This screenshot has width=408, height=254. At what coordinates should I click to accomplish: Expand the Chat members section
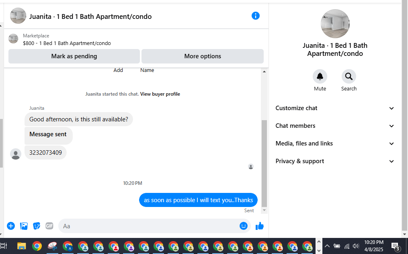(335, 126)
